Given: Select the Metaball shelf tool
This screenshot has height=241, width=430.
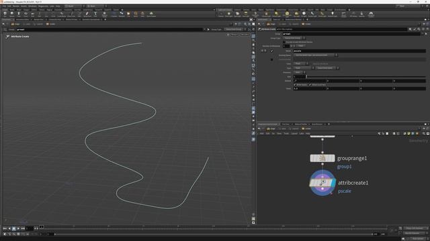Looking at the screenshot, I should click(x=122, y=14).
